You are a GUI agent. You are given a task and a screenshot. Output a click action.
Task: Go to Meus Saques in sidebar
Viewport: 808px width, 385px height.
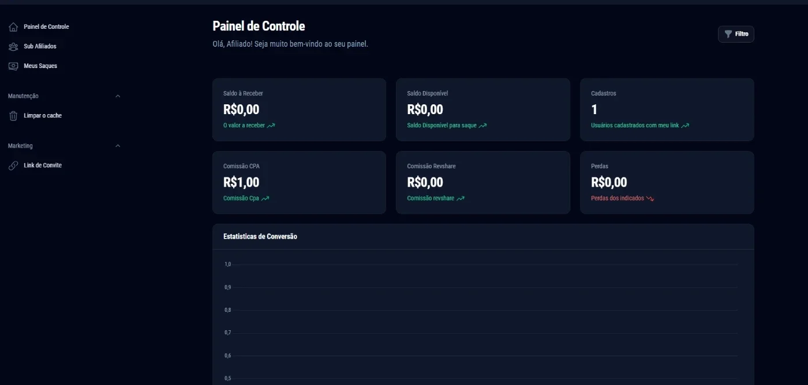pyautogui.click(x=40, y=66)
